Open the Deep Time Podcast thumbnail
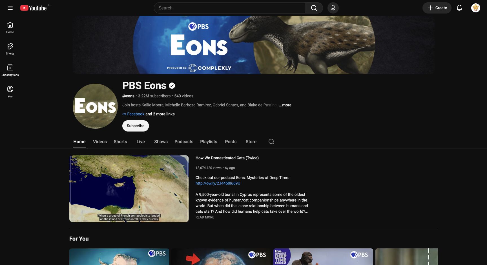The height and width of the screenshot is (265, 487). tap(323, 257)
